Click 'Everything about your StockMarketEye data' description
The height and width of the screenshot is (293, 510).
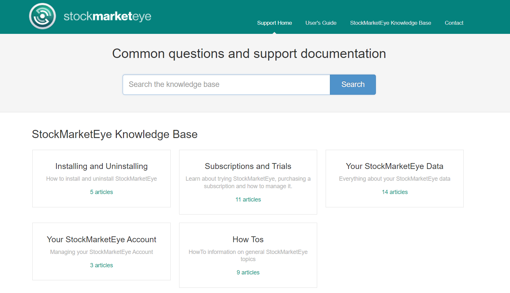(x=394, y=179)
